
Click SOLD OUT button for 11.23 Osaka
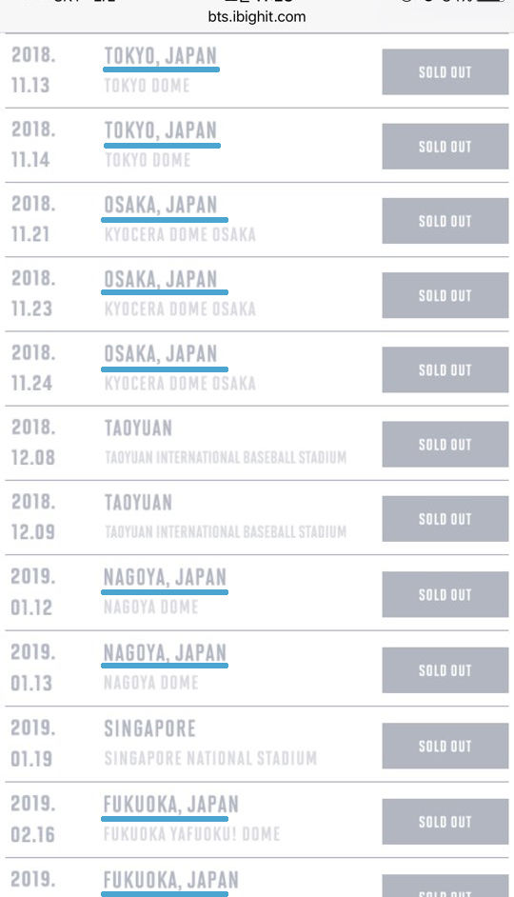(445, 295)
